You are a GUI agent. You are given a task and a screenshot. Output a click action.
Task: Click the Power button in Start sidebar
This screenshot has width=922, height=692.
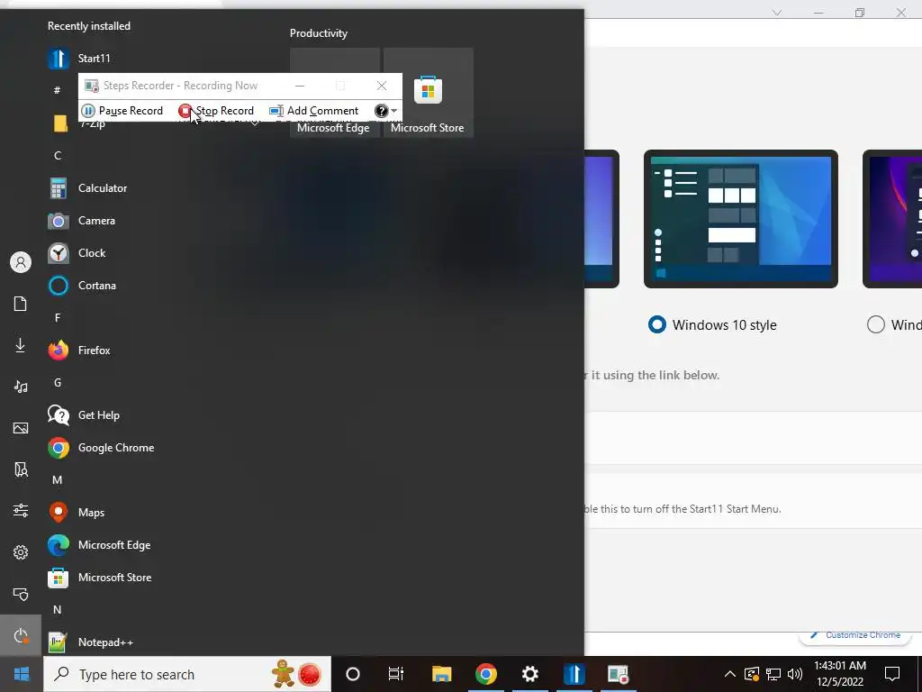click(x=21, y=635)
